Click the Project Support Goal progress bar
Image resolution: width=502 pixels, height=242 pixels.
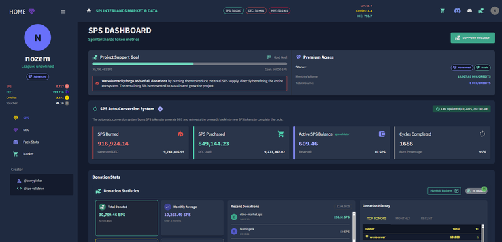[190, 64]
